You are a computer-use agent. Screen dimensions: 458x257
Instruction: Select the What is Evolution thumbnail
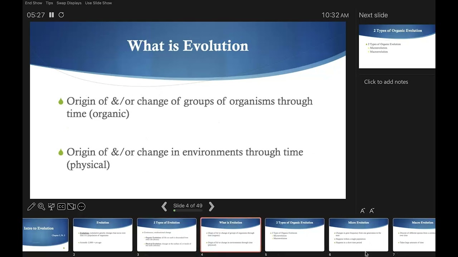click(231, 235)
